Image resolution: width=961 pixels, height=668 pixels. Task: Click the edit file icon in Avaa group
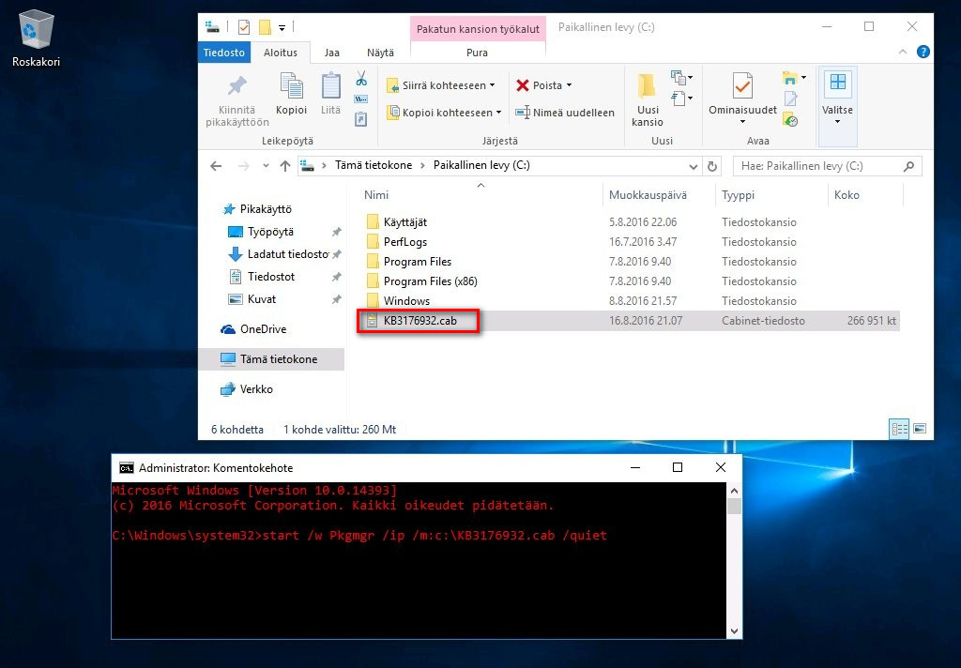(x=790, y=99)
